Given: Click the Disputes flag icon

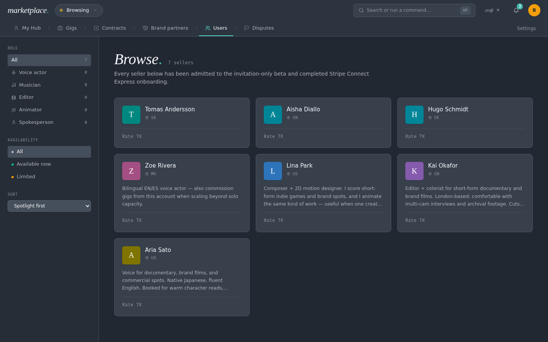Looking at the screenshot, I should click(x=247, y=28).
